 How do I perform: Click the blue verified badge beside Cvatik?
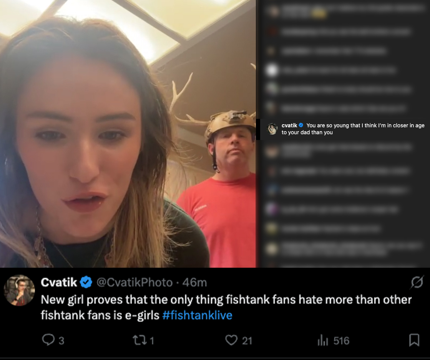pos(86,282)
